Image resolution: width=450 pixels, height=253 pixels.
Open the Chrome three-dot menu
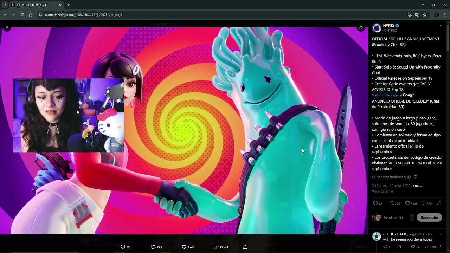click(445, 15)
